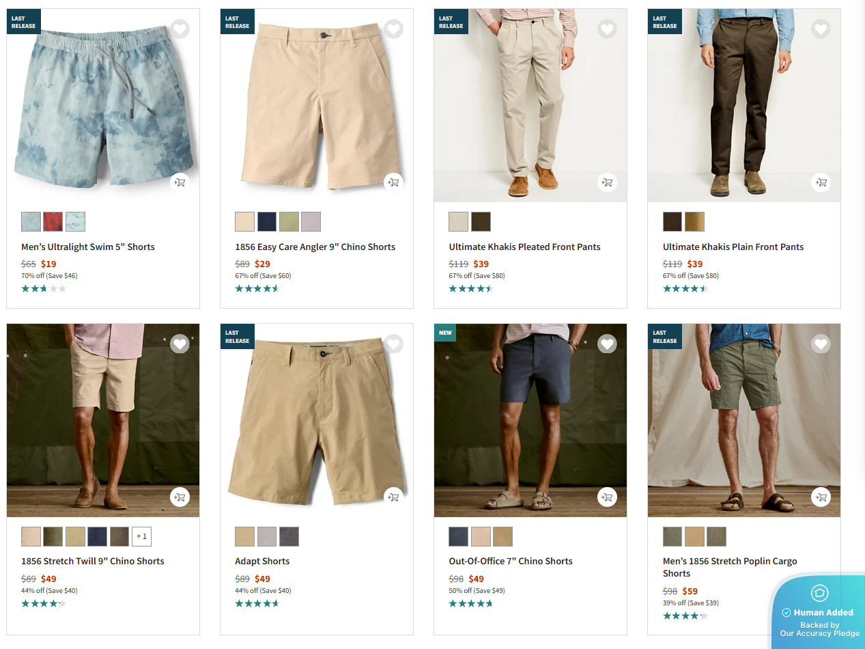This screenshot has width=865, height=649.
Task: Select red swatch for Ultralight Swim Shorts
Action: point(53,221)
